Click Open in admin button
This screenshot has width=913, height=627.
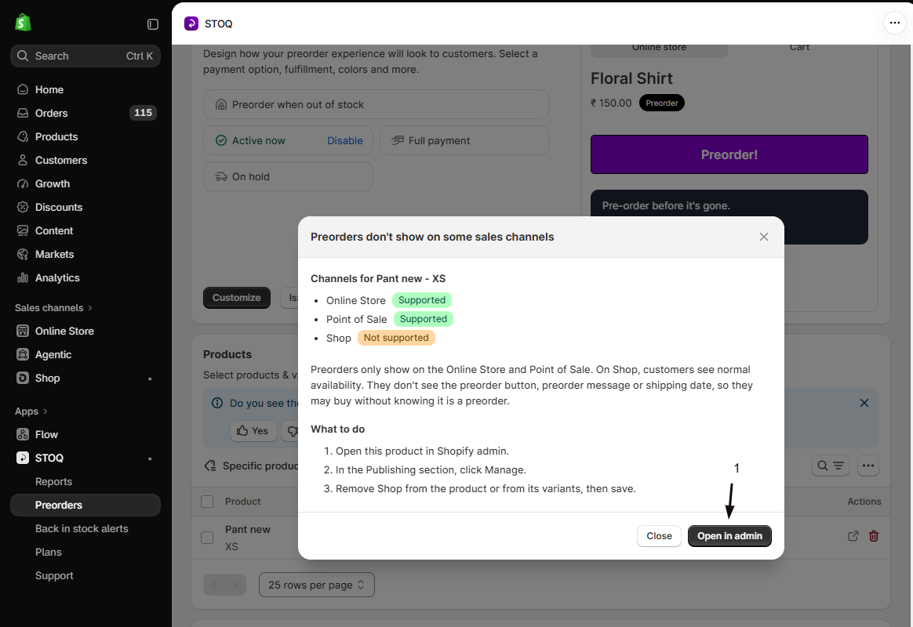(x=729, y=536)
